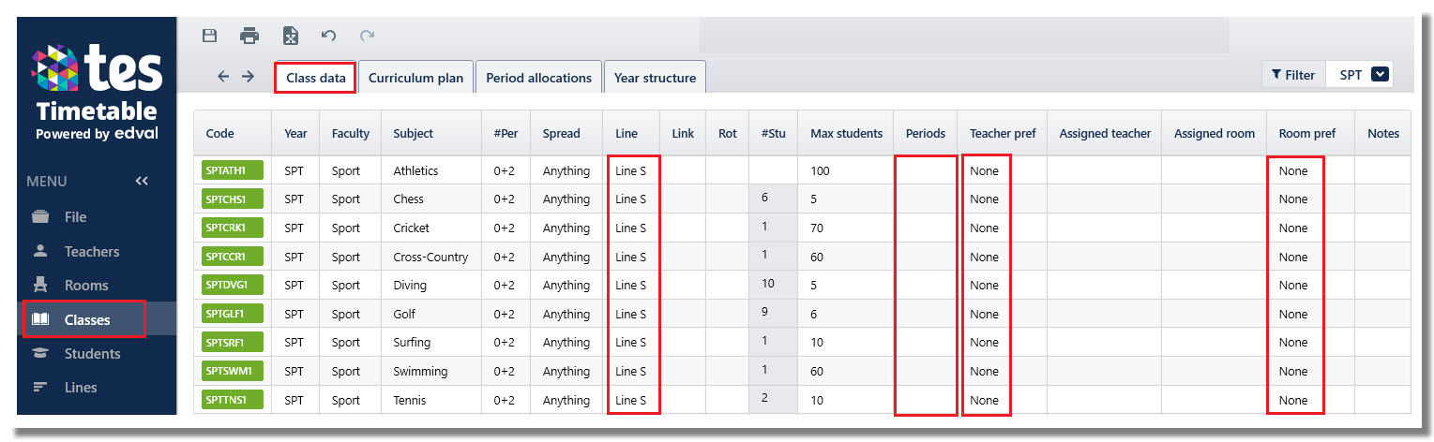The width and height of the screenshot is (1434, 442).
Task: Click the save disk icon
Action: click(210, 37)
